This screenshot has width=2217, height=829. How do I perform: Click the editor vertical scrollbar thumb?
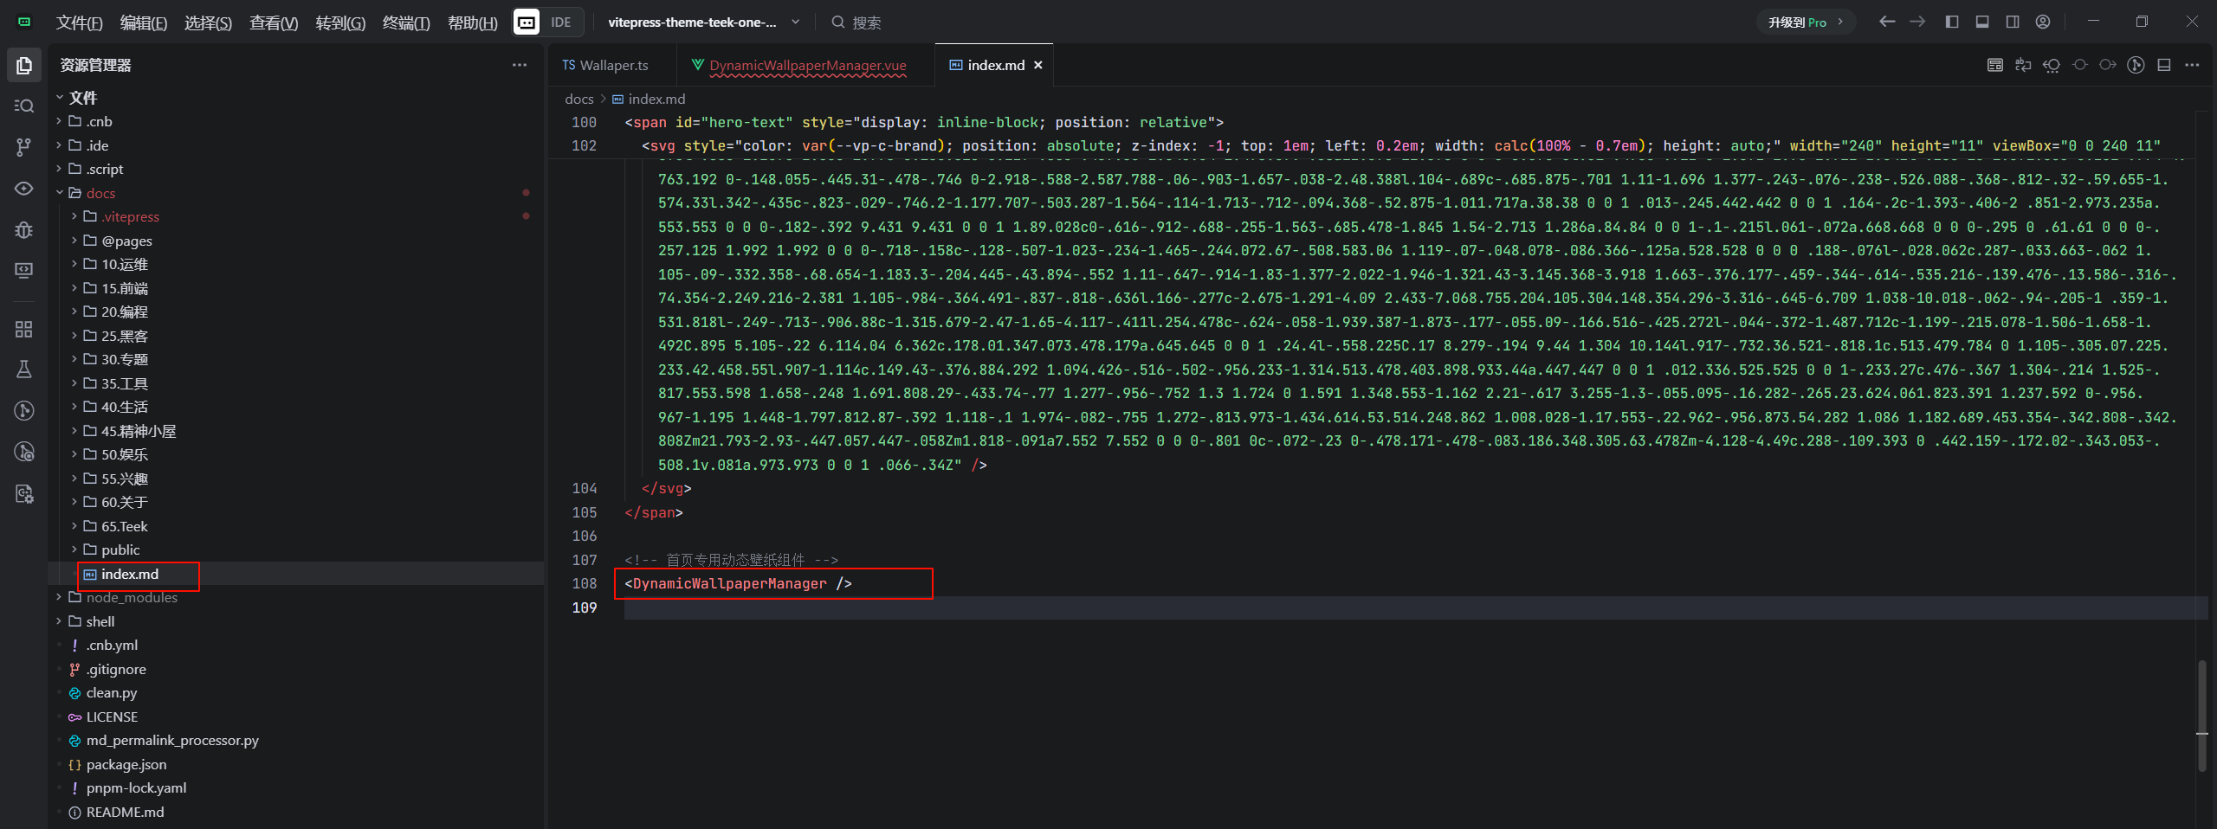click(2201, 715)
